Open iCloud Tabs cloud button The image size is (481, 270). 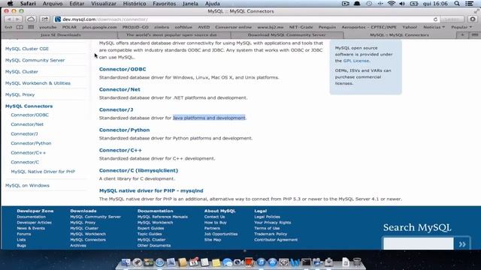click(31, 19)
